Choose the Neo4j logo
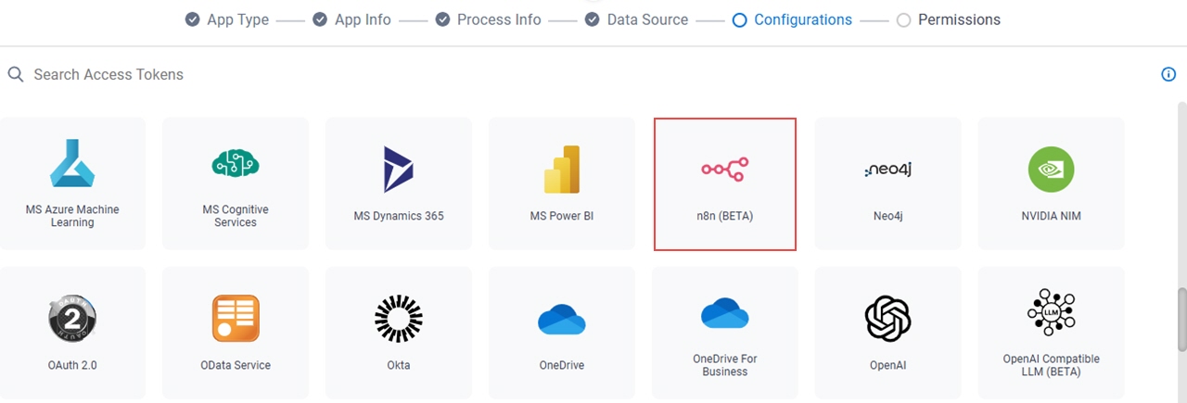The width and height of the screenshot is (1187, 403). (x=888, y=170)
